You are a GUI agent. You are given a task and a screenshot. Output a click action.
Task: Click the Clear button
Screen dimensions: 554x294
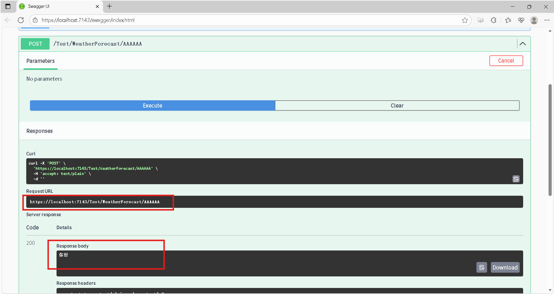tap(397, 105)
